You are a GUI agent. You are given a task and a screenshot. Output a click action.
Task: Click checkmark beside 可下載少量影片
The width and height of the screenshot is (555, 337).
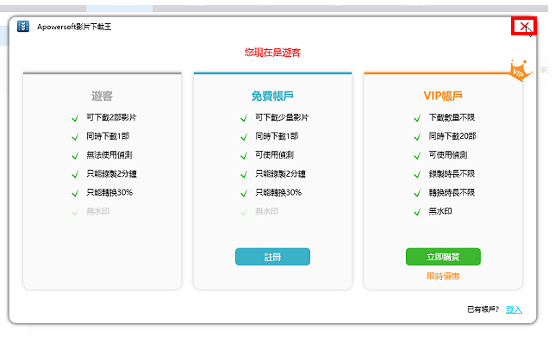(x=244, y=118)
